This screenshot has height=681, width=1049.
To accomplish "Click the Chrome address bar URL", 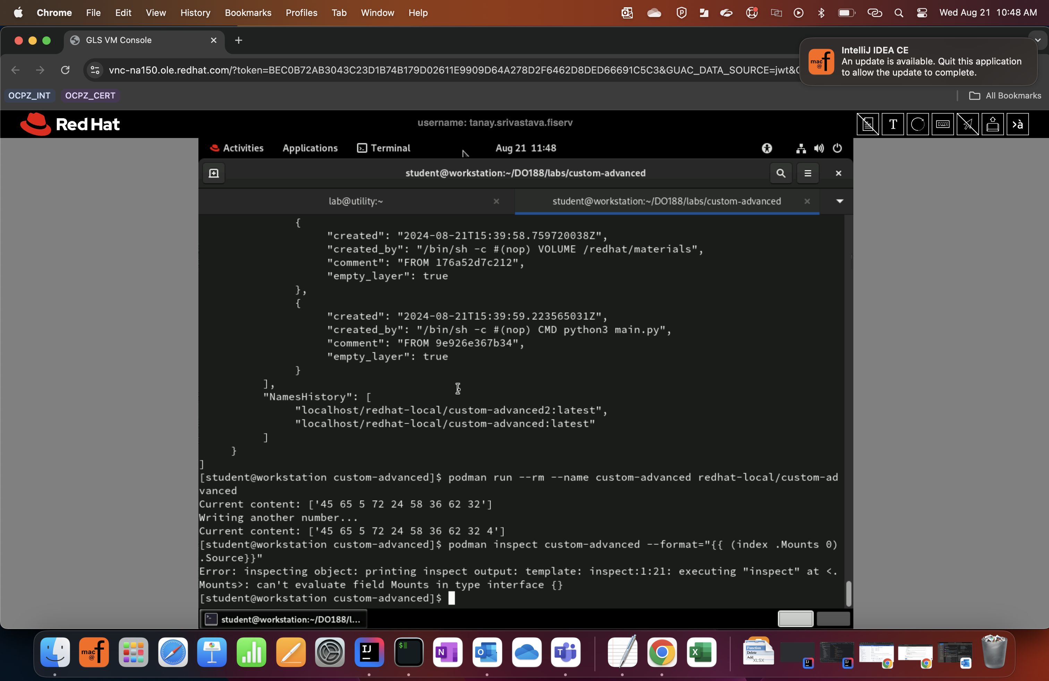I will pos(450,70).
